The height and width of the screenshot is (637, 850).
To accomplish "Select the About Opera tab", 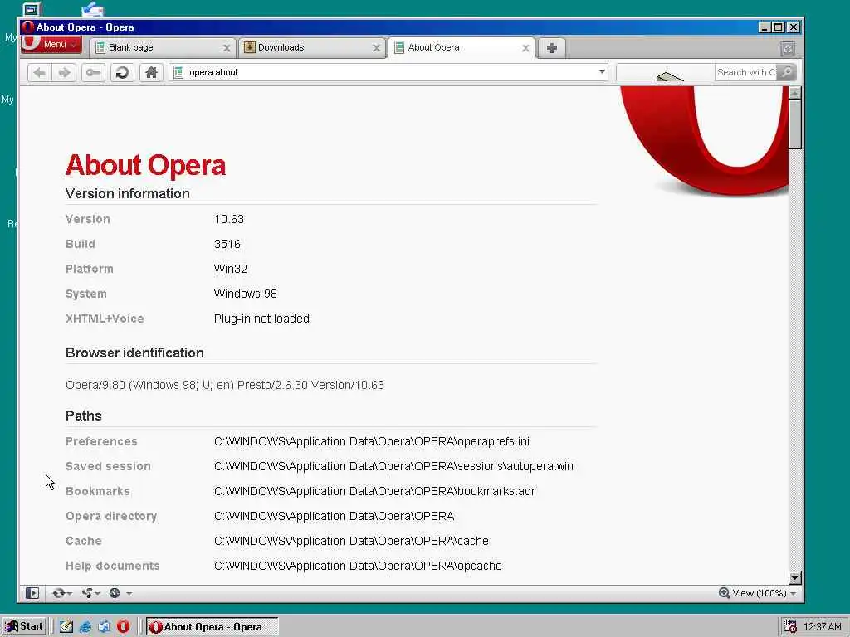I will click(x=462, y=47).
